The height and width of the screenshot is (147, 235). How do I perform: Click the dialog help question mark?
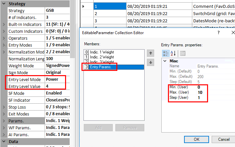[x=219, y=33]
